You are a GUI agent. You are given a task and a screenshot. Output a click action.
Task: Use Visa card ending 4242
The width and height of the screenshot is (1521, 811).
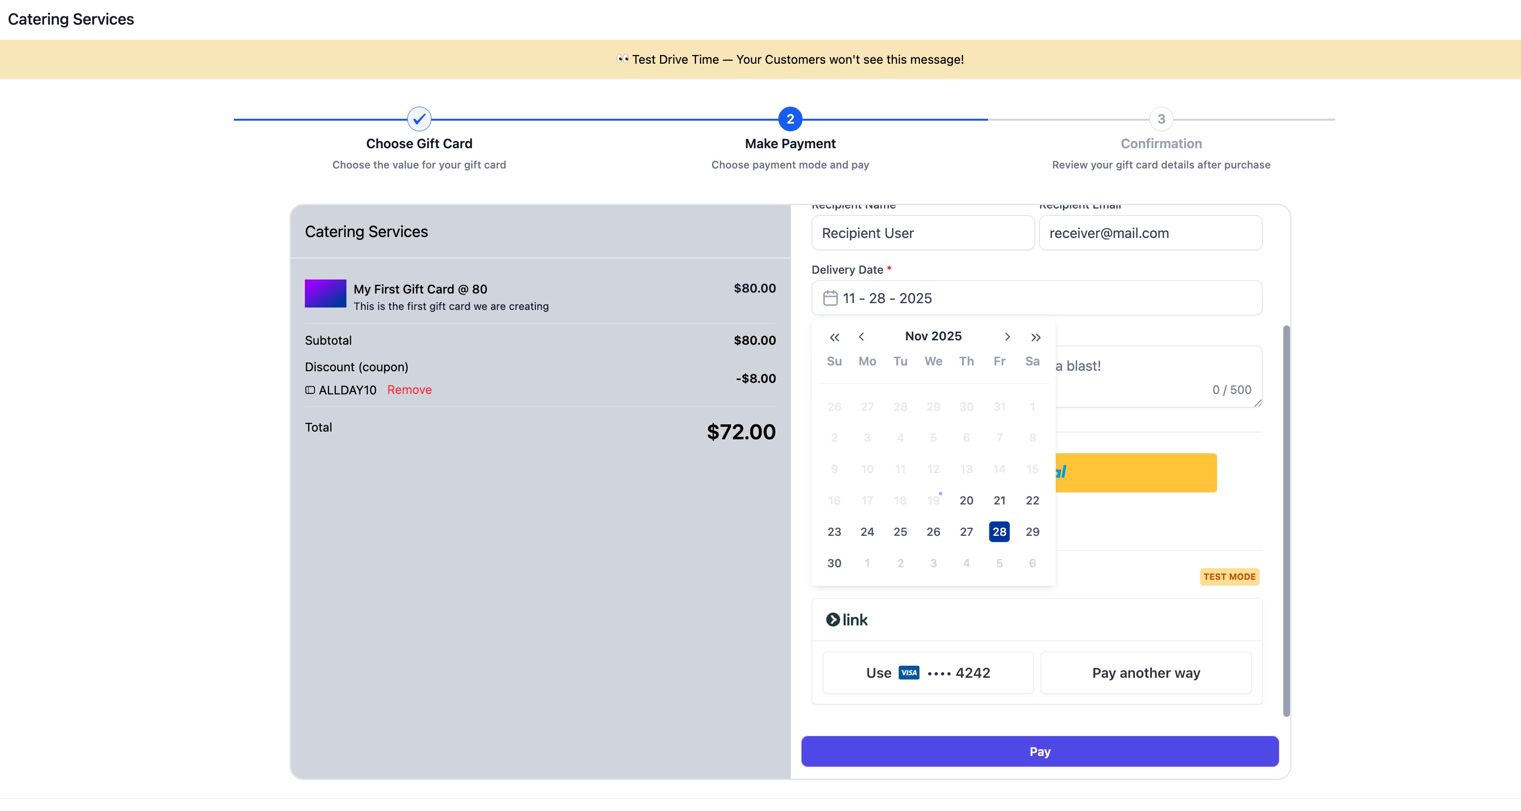click(x=928, y=673)
